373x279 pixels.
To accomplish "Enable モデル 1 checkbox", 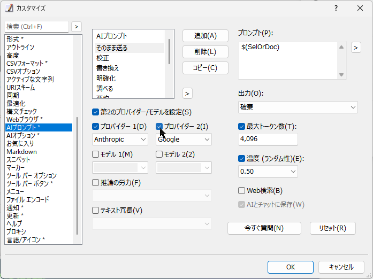I will coord(95,154).
